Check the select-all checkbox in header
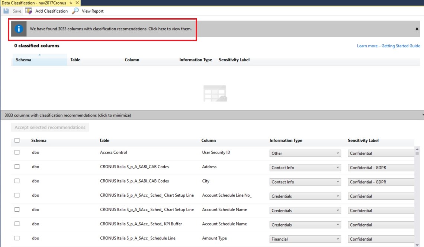 pyautogui.click(x=17, y=141)
